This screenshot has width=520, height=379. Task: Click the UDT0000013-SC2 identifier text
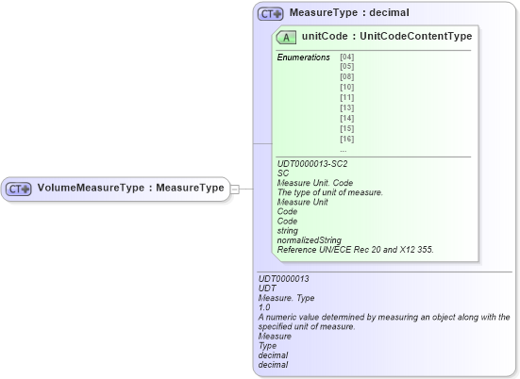312,164
